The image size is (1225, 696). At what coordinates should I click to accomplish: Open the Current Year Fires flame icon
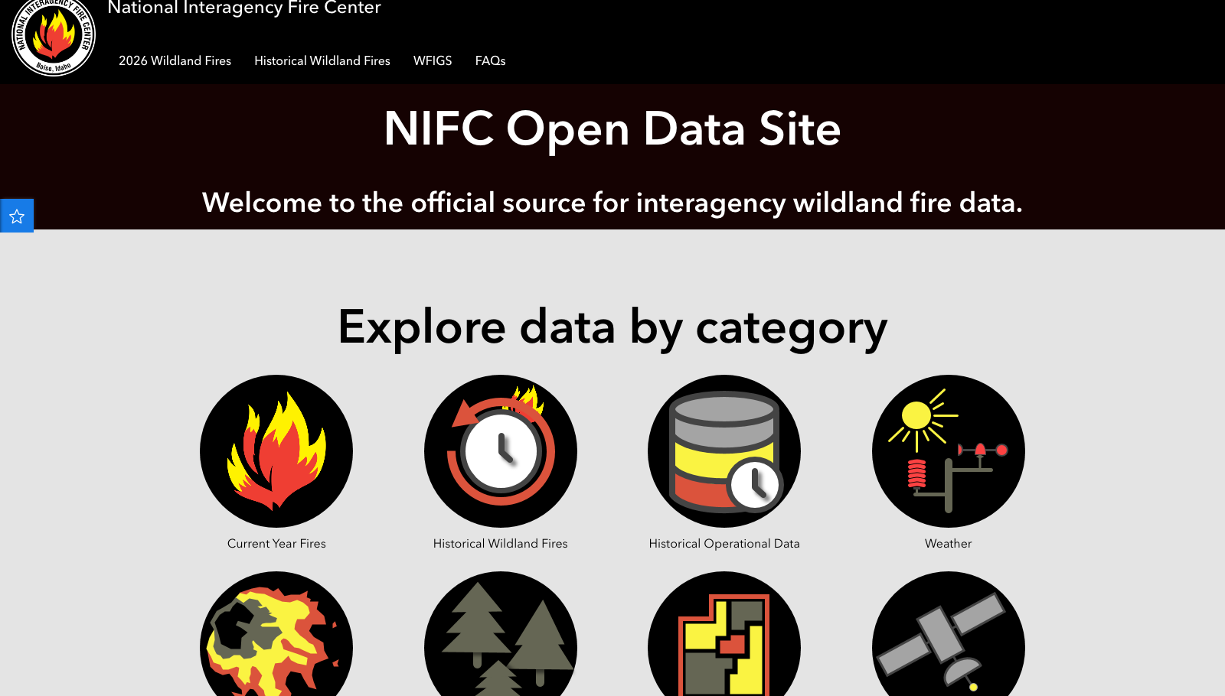click(276, 451)
